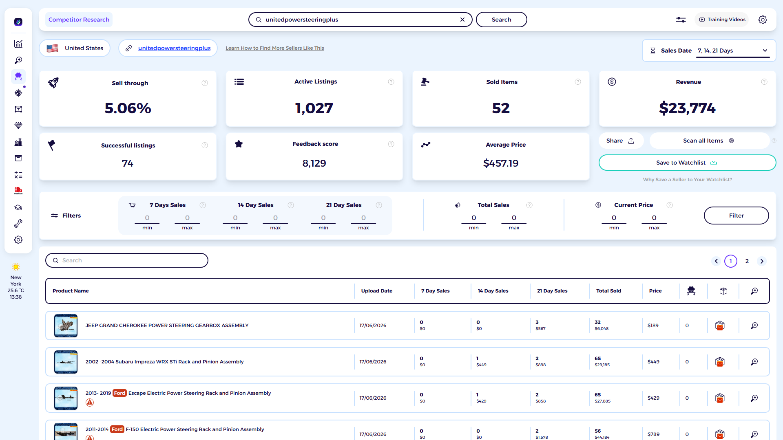Click the Total Sales help icon
The height and width of the screenshot is (440, 783).
529,205
